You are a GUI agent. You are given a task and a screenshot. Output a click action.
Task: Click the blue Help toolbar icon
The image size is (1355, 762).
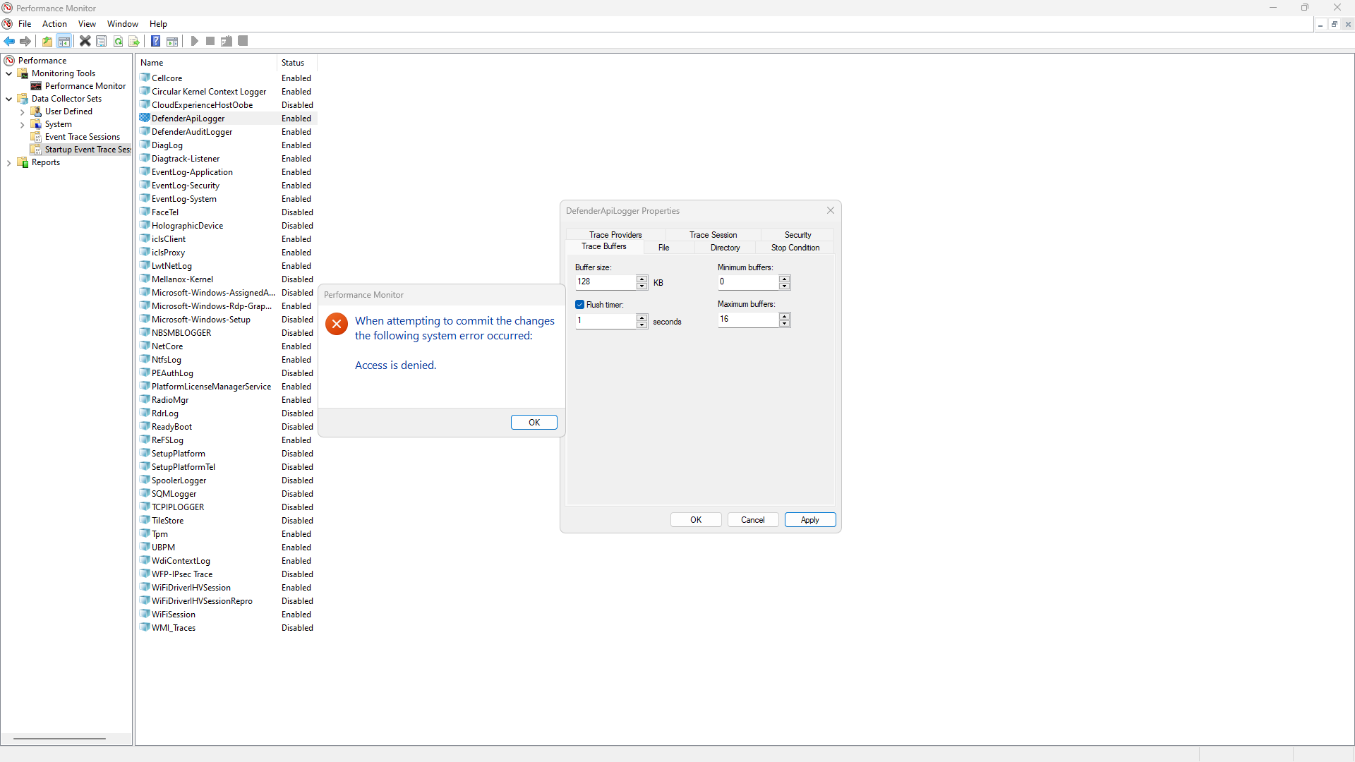155,41
